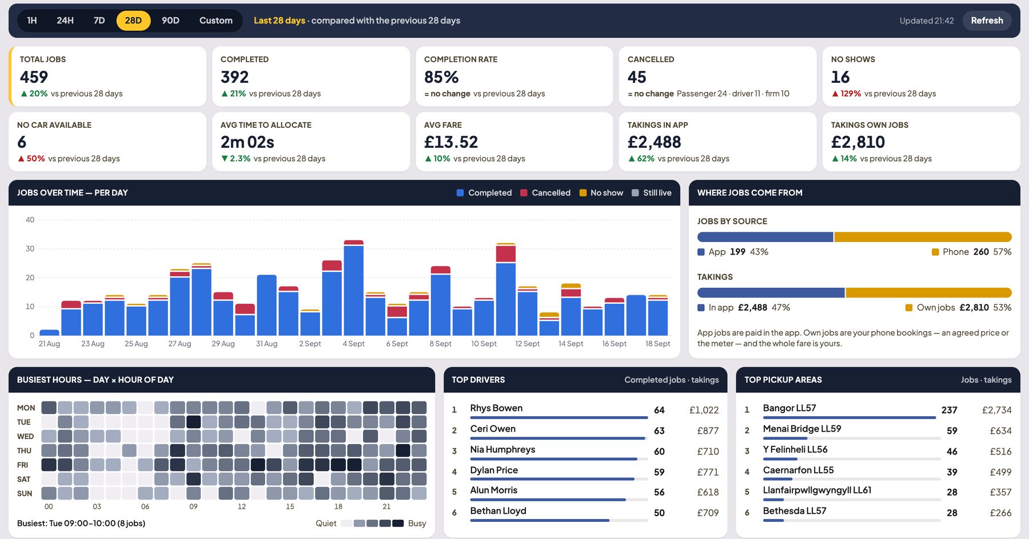Click the App segment of Jobs by Source bar
This screenshot has width=1029, height=539.
(x=765, y=237)
